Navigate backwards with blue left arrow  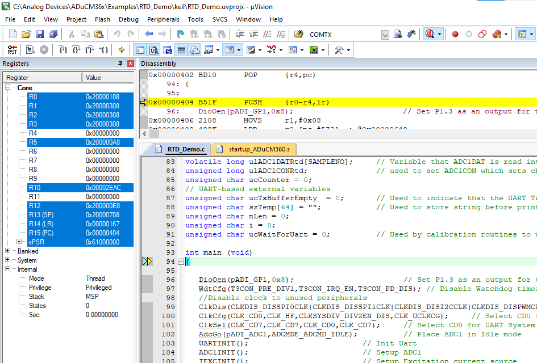[149, 34]
